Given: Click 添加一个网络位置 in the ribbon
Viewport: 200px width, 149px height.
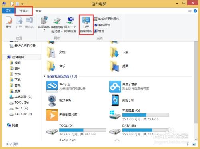Looking at the screenshot, I should click(70, 24).
